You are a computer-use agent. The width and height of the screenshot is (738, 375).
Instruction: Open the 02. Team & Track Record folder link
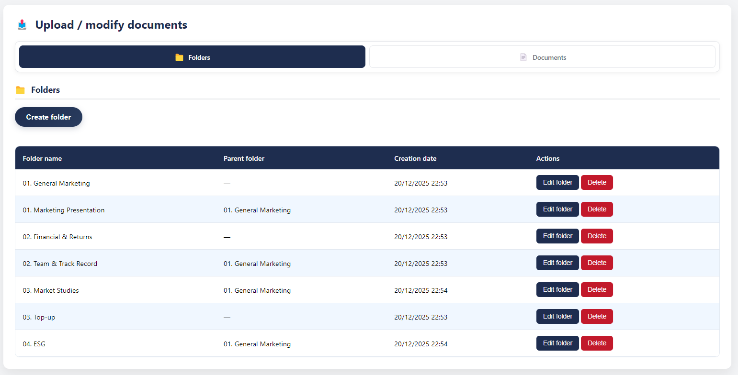[x=60, y=264]
